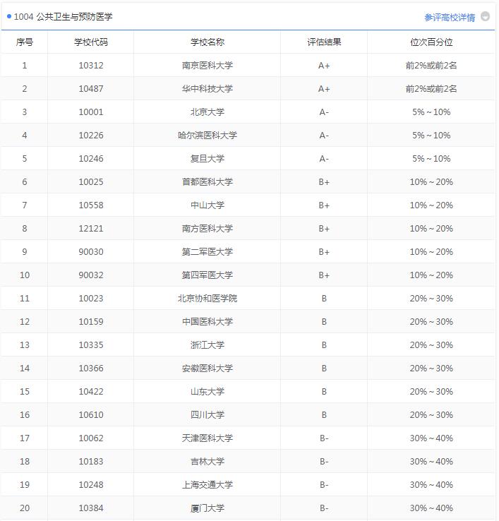Viewport: 499px width, 521px height.
Task: Click school name 首都医科大学
Action: [x=208, y=181]
